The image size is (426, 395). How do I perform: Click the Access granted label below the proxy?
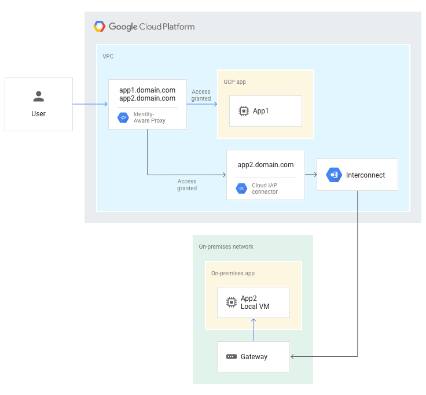pyautogui.click(x=187, y=184)
